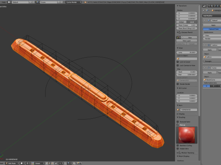Toggle Lock to Cursor checkbox
The image size is (221, 165).
178,62
